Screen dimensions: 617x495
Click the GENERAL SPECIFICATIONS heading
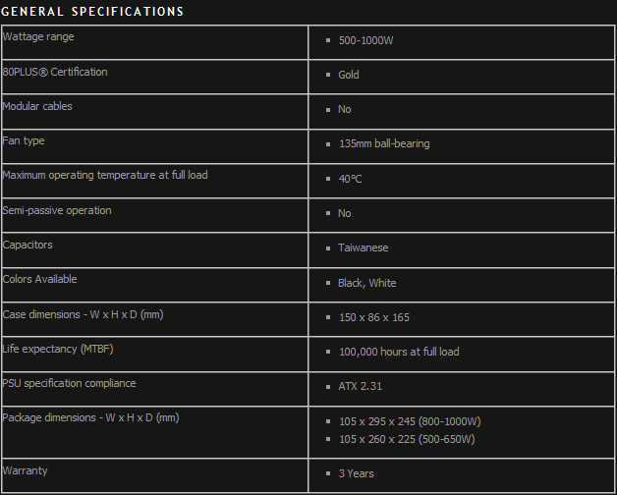92,12
